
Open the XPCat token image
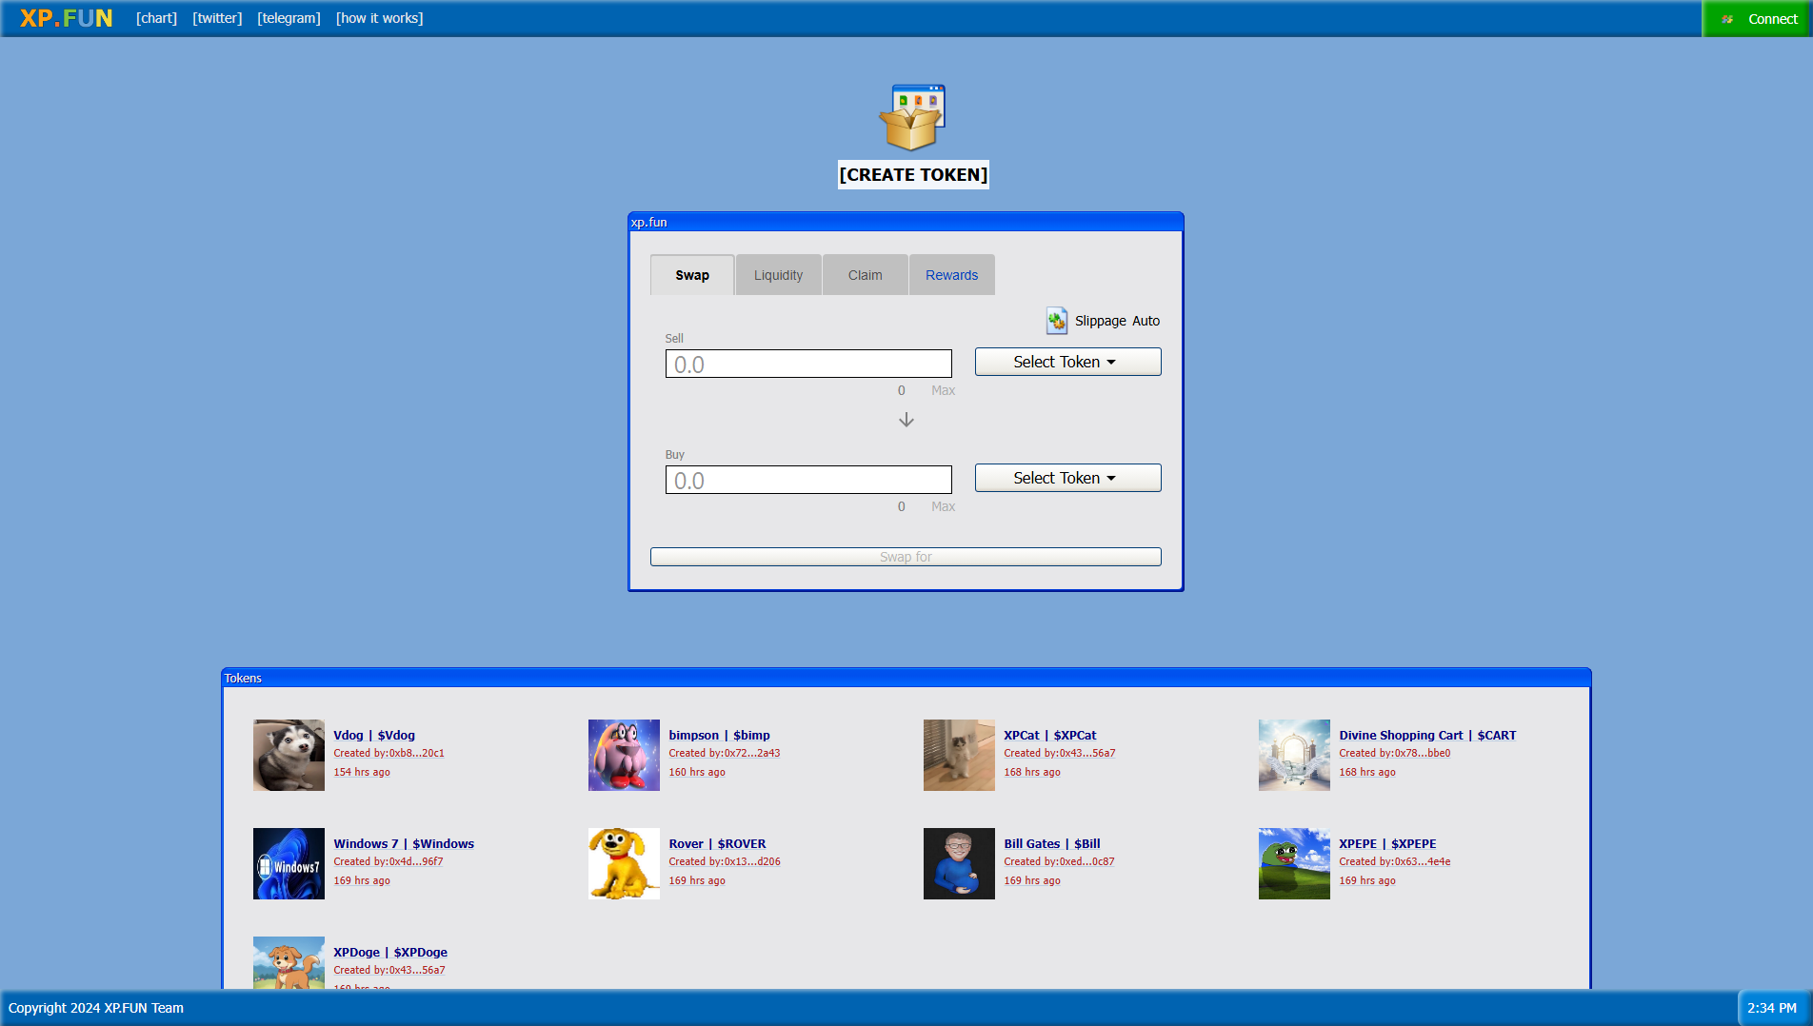959,755
